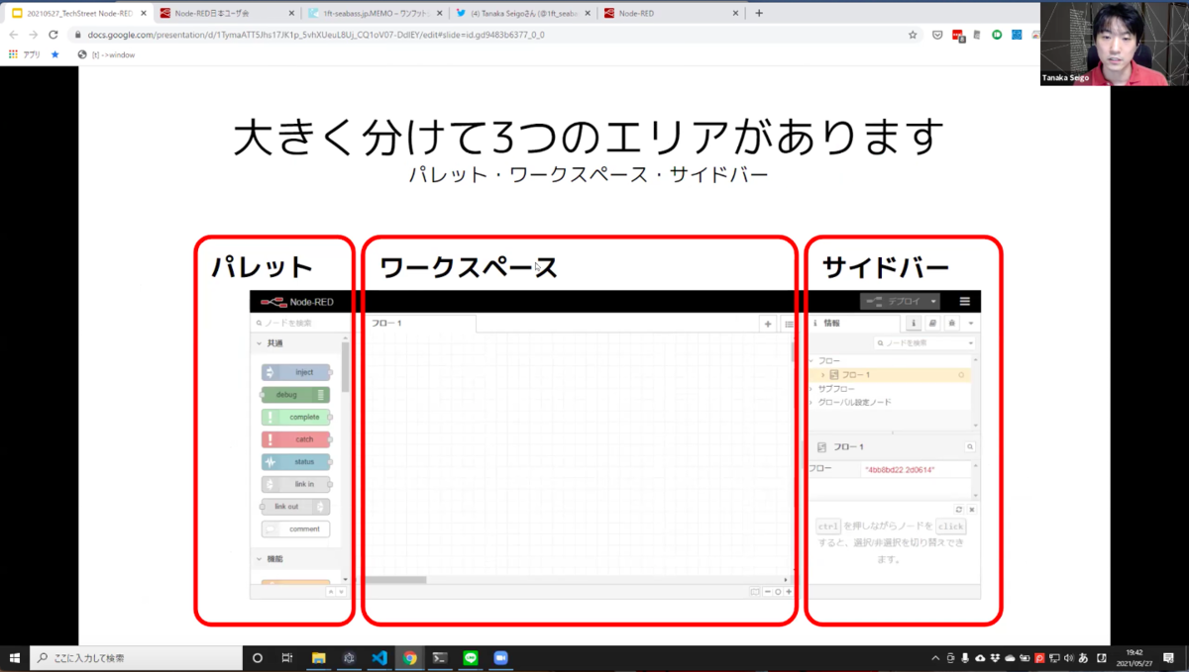Open the terminal app in the taskbar
Image resolution: width=1189 pixels, height=672 pixels.
pyautogui.click(x=440, y=658)
